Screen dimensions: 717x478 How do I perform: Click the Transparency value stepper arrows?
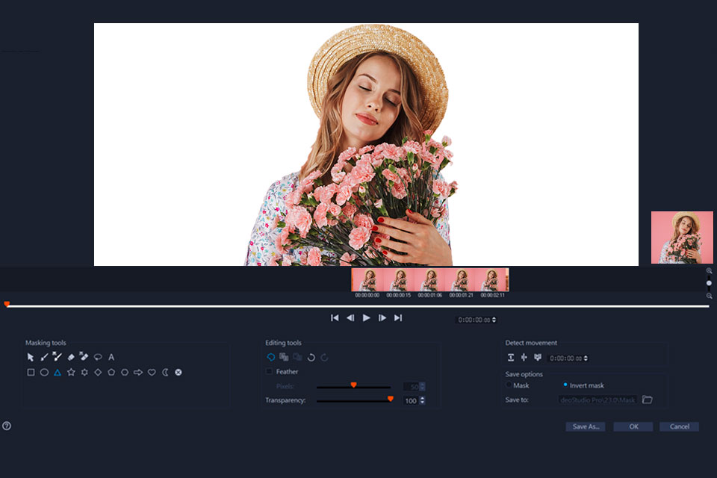pyautogui.click(x=423, y=401)
